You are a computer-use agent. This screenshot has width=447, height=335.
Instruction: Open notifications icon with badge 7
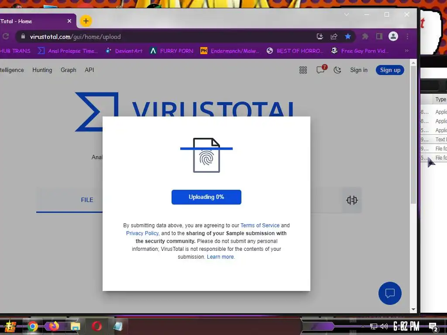(x=321, y=69)
